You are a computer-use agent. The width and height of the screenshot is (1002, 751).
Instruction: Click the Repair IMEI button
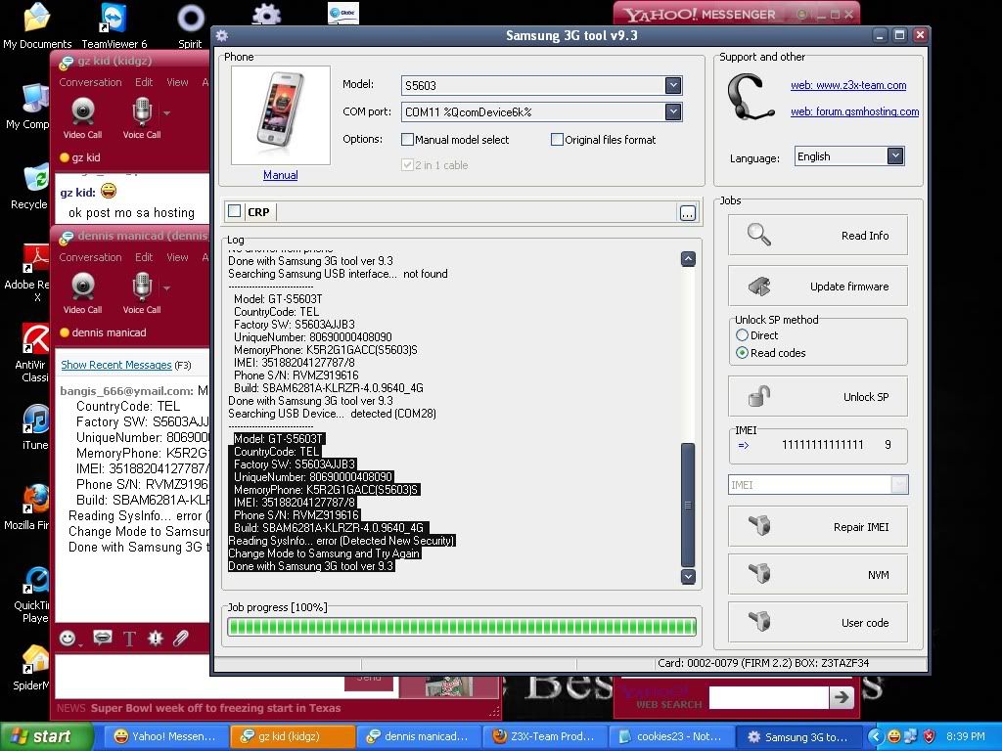click(x=817, y=527)
